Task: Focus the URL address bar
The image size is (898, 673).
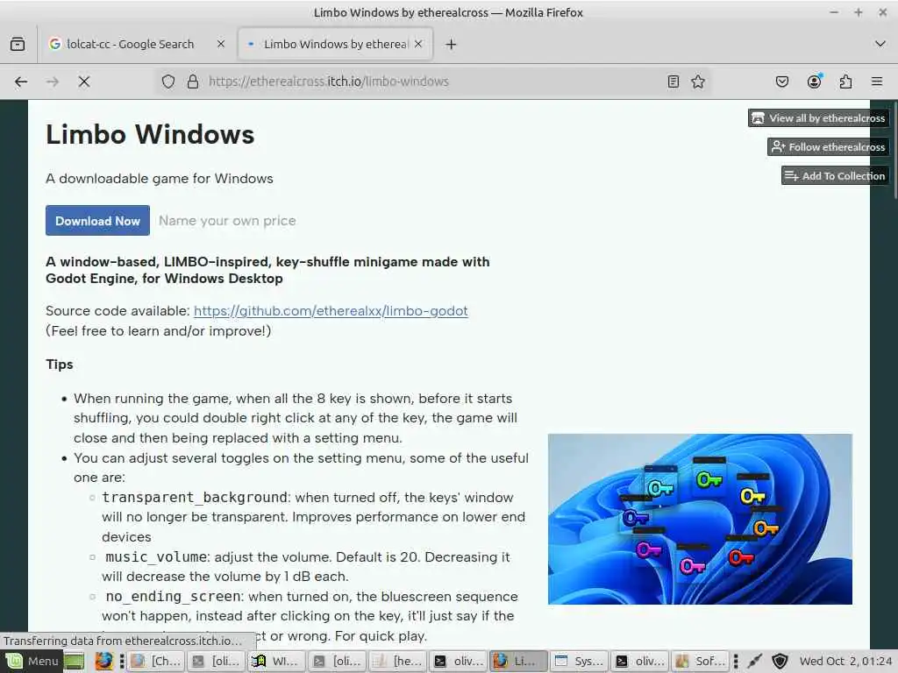Action: coord(432,81)
